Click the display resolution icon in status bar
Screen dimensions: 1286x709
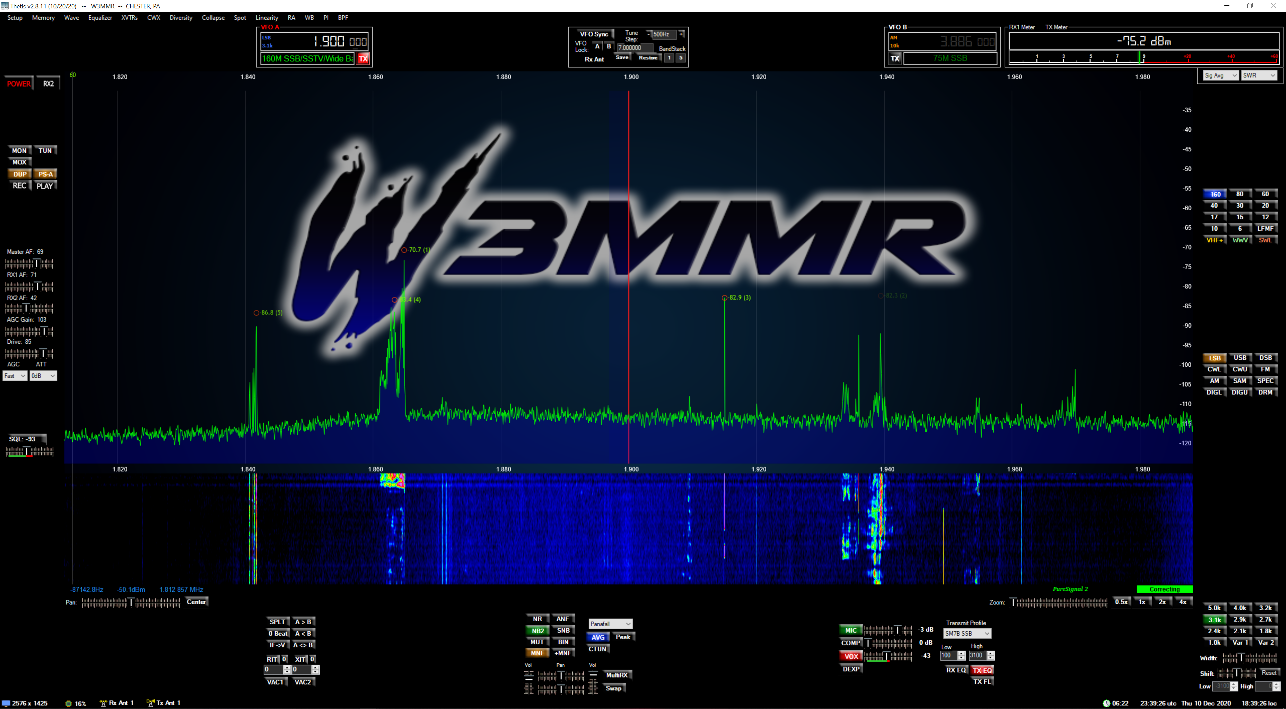point(6,703)
